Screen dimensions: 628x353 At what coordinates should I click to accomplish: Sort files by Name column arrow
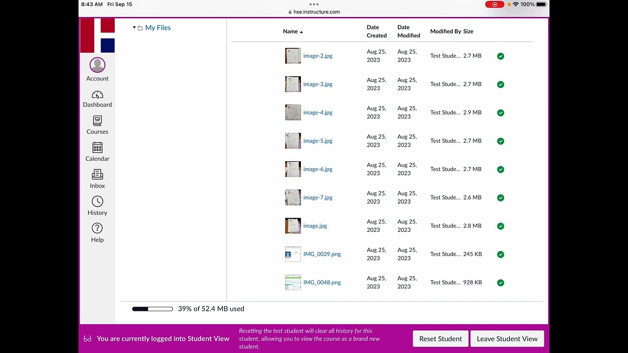coord(301,32)
